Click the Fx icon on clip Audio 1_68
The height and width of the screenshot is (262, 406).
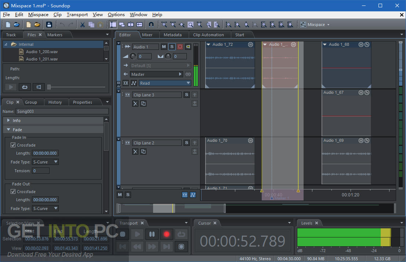[x=367, y=44]
